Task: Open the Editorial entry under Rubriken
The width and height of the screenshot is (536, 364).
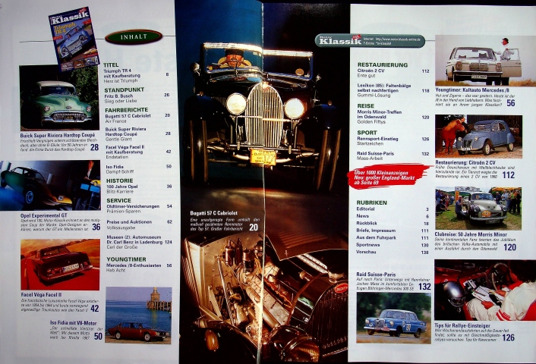Action: click(370, 209)
